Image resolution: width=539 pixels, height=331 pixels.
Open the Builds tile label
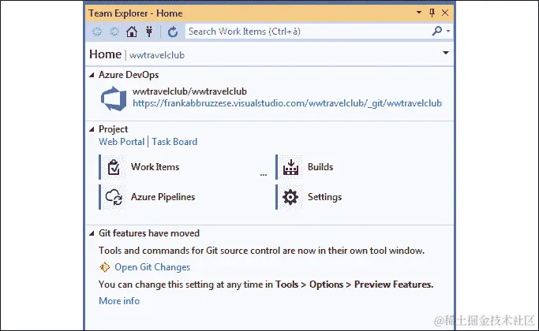[320, 167]
